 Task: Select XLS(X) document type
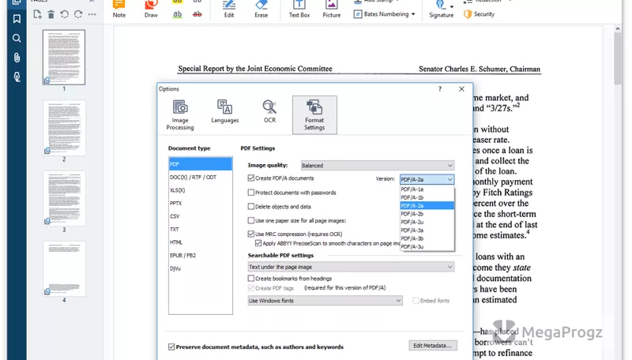(x=201, y=190)
